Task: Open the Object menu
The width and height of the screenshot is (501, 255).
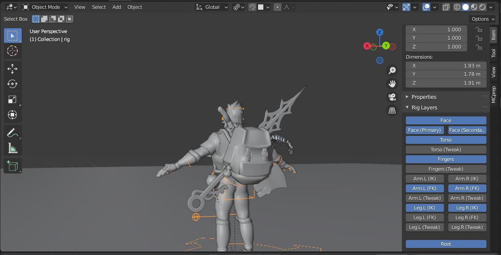Action: click(135, 7)
